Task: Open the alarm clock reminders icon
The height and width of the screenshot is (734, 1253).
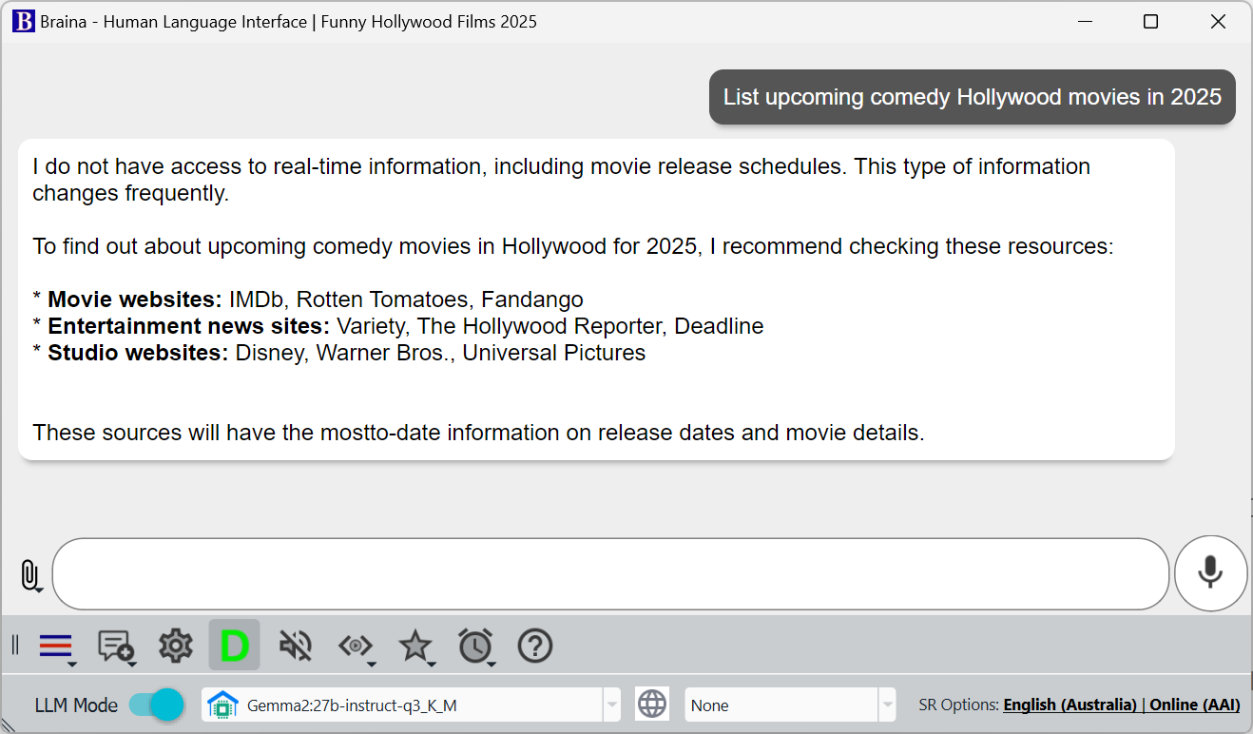Action: coord(474,646)
